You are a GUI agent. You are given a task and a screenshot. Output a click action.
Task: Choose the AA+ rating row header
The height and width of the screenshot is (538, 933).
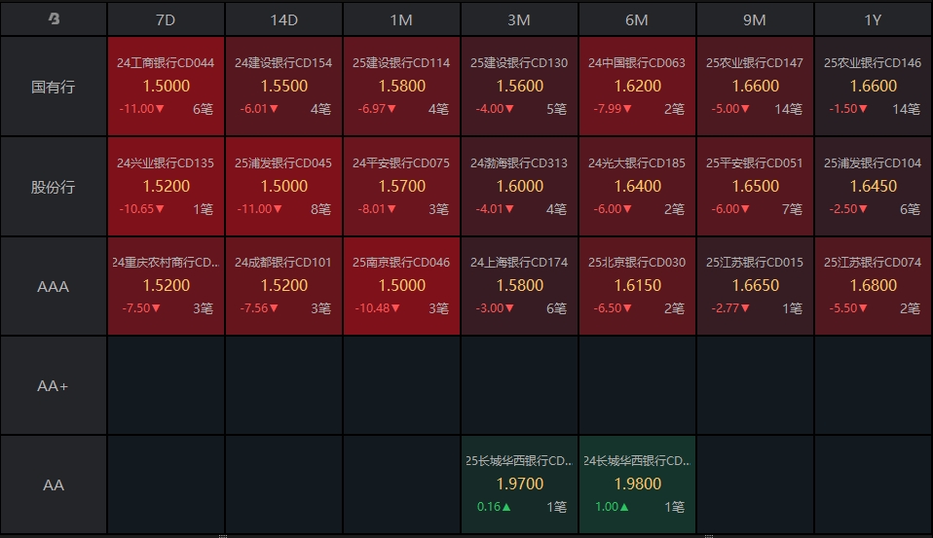54,385
